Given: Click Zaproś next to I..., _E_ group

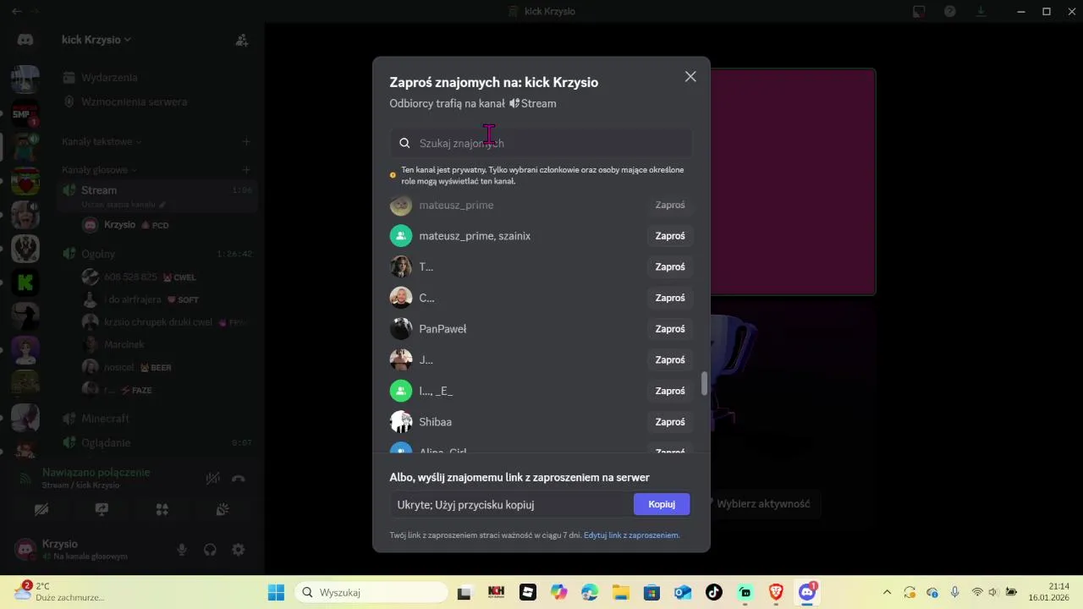Looking at the screenshot, I should click(x=670, y=391).
